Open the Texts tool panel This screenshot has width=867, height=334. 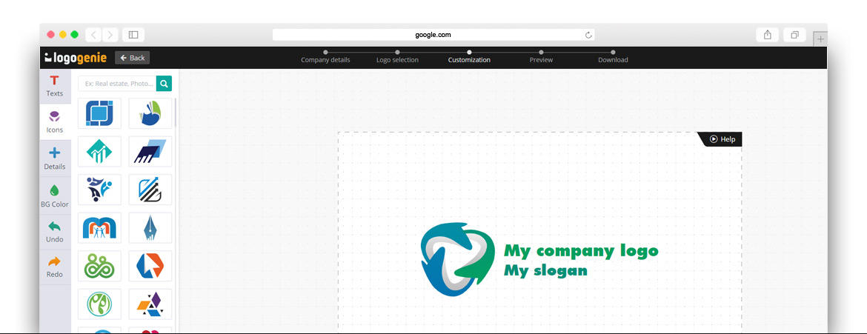[54, 86]
